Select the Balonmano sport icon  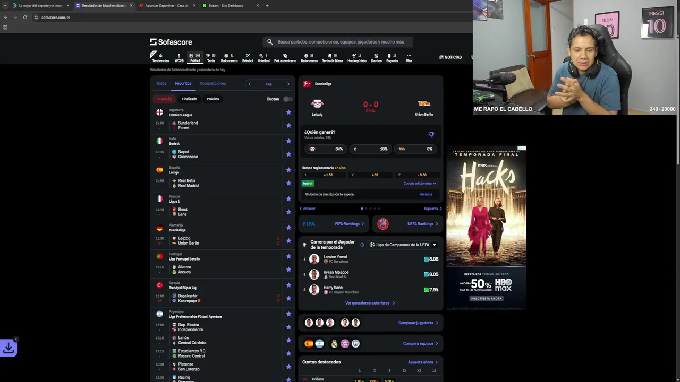tap(309, 57)
